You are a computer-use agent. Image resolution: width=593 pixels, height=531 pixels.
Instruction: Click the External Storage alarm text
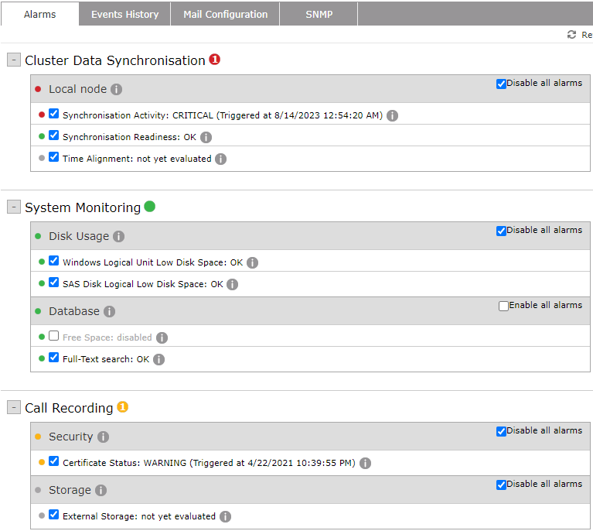click(139, 516)
